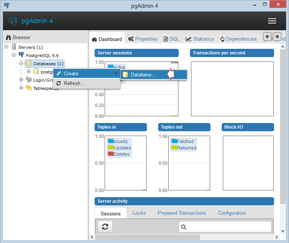
Task: Open the Properties tab
Action: coord(143,39)
